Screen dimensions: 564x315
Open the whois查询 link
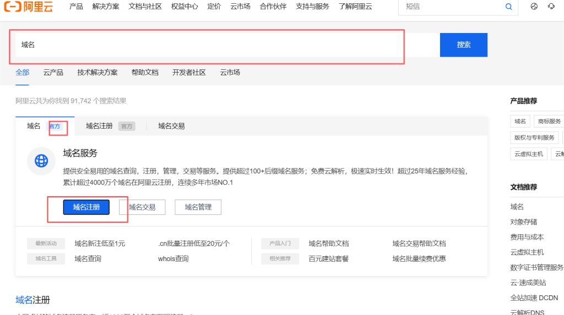pos(173,258)
